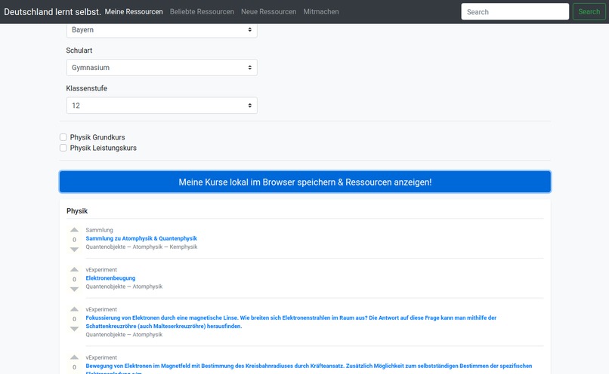Downvote the Elektronenbeugung resource

(74, 289)
